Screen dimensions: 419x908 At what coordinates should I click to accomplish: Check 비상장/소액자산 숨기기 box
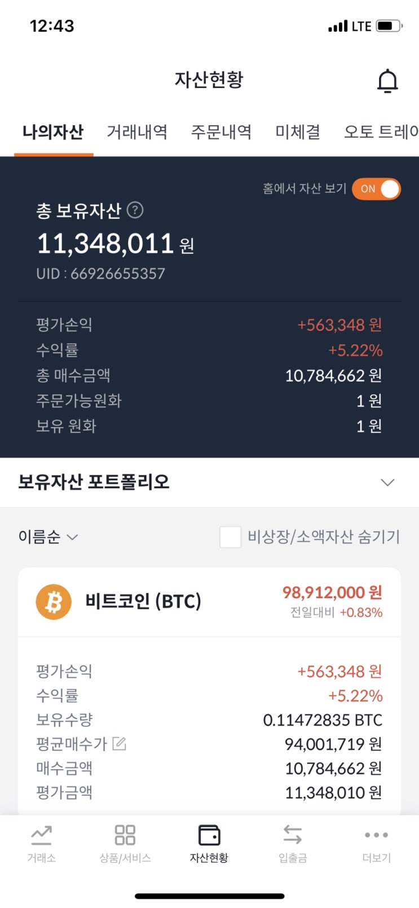(230, 537)
